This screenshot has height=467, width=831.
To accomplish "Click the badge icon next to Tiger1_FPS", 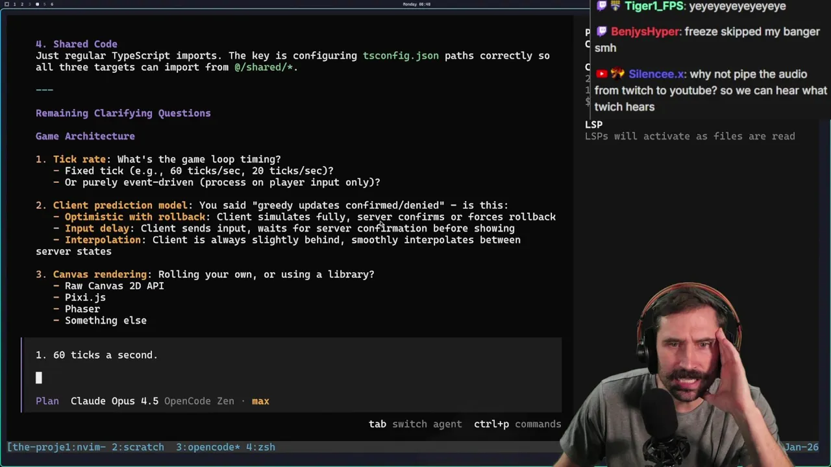I will click(616, 6).
